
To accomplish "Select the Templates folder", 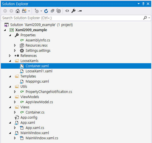I will tap(28, 76).
